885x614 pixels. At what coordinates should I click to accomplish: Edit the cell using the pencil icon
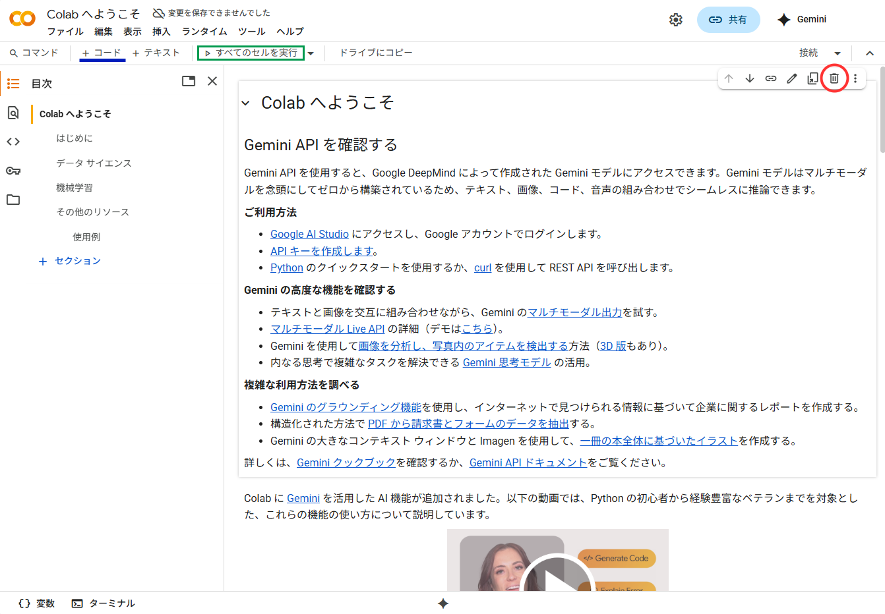(792, 78)
